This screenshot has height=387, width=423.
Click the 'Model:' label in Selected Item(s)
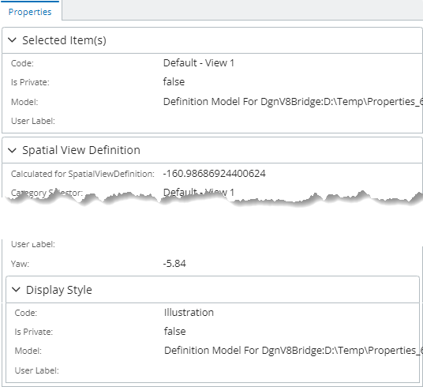pos(24,102)
